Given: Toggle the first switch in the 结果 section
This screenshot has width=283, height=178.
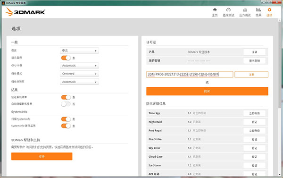Looking at the screenshot, I should coord(66,97).
